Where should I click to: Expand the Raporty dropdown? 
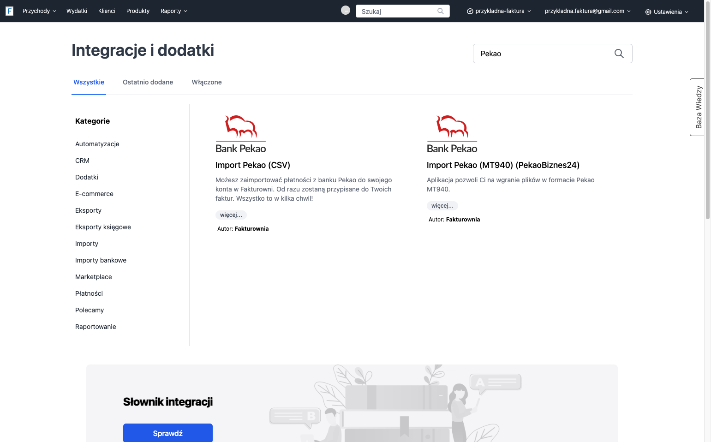(x=174, y=11)
